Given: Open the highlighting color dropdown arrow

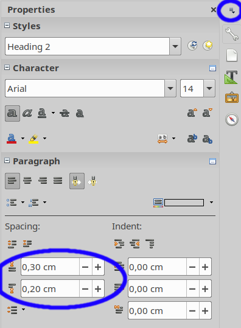Looking at the screenshot, I should [x=45, y=138].
